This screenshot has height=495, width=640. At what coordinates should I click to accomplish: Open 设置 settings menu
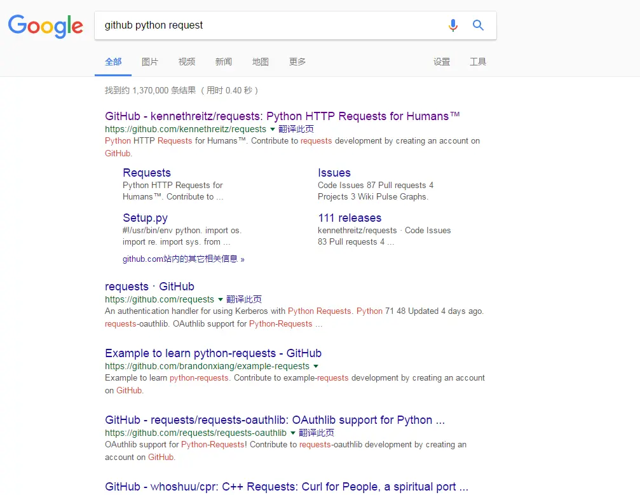tap(442, 62)
